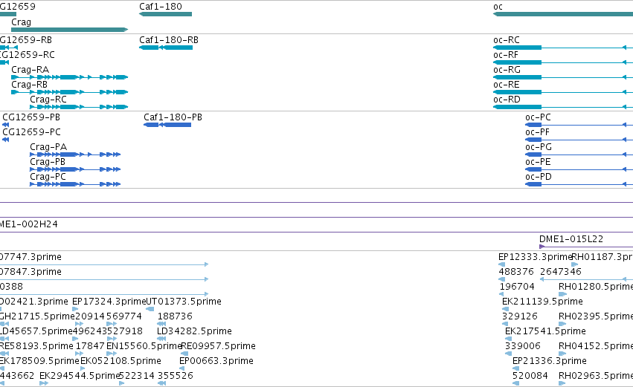Select the 488376 EST label

516,272
